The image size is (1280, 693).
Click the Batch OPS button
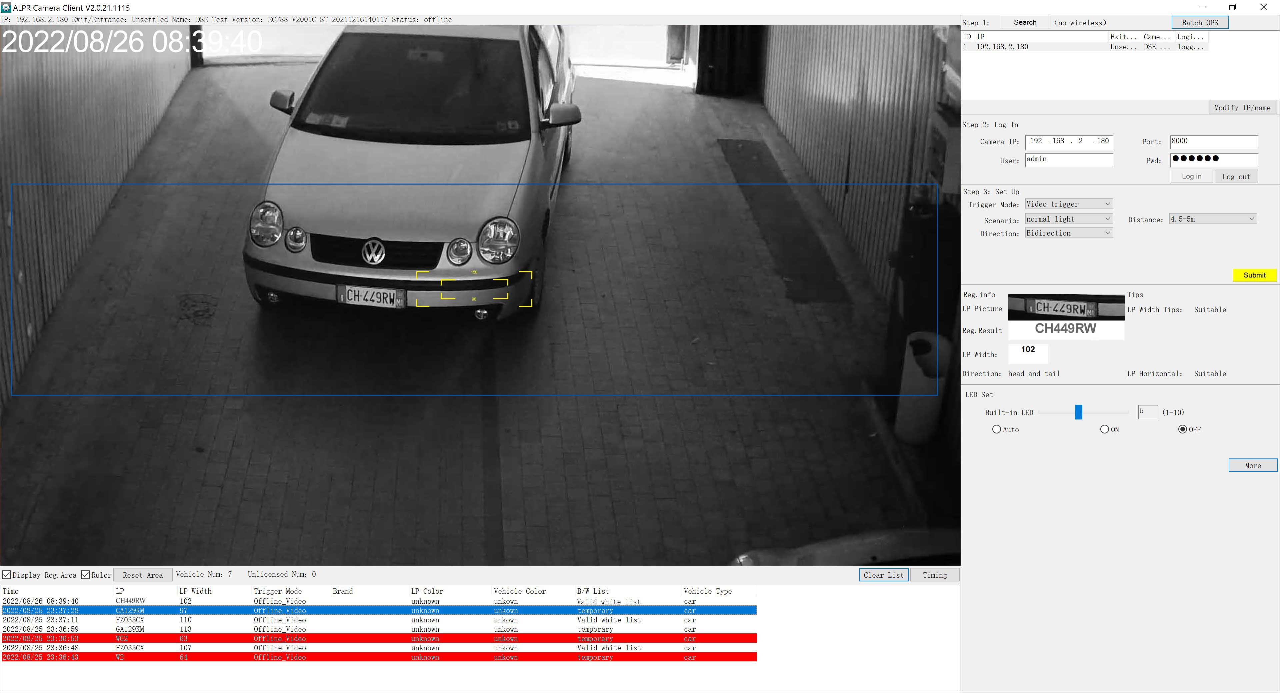pyautogui.click(x=1200, y=23)
